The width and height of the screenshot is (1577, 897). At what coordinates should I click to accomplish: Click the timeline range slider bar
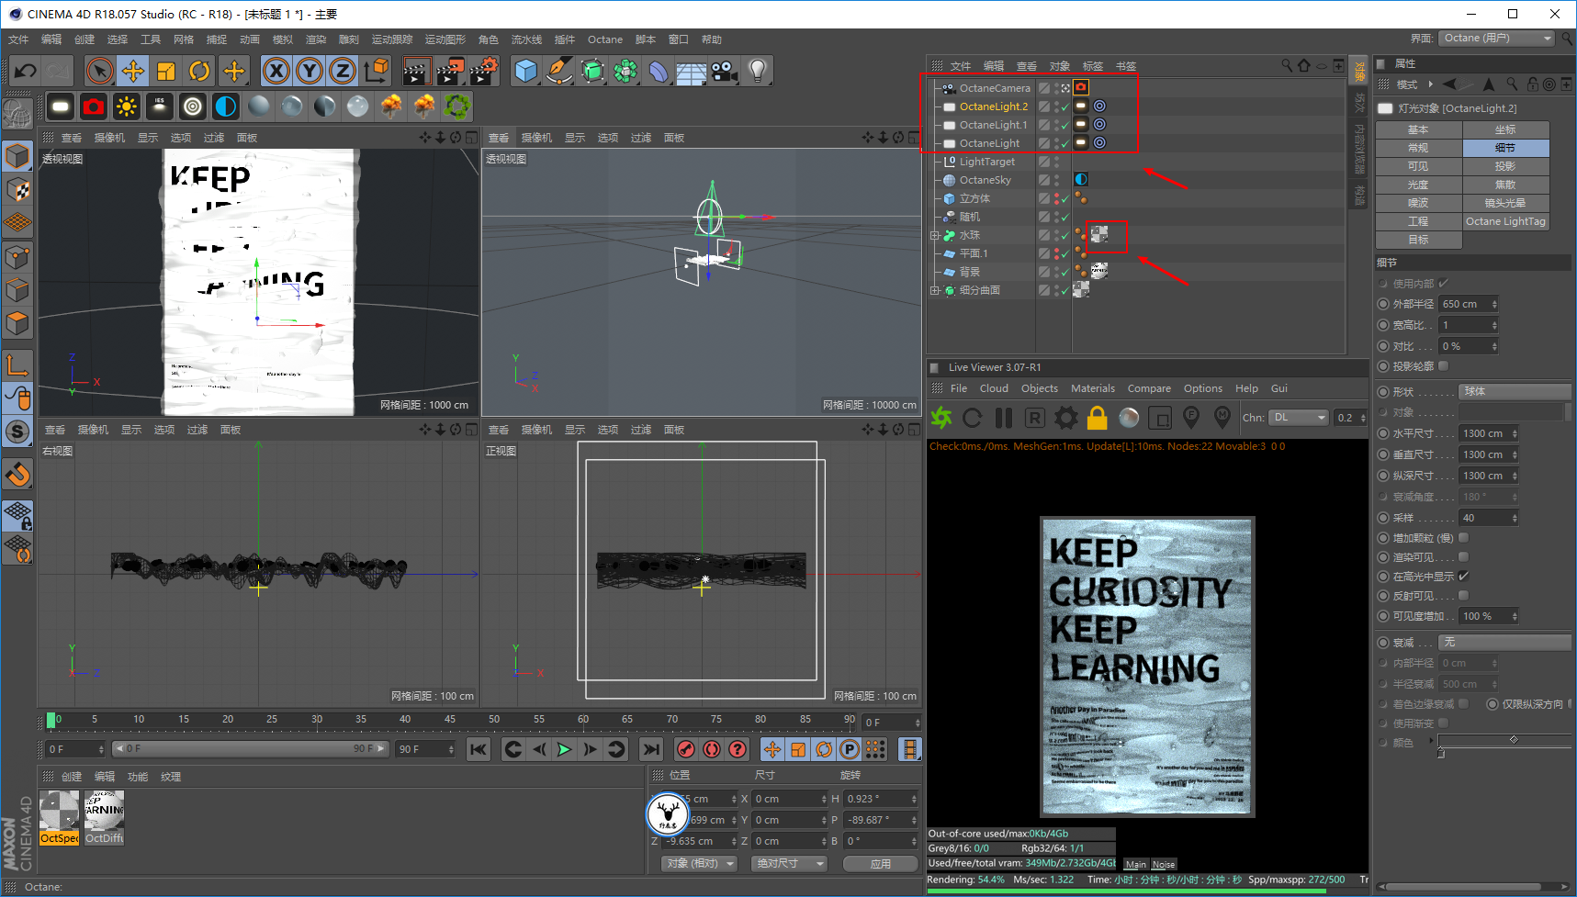point(252,749)
